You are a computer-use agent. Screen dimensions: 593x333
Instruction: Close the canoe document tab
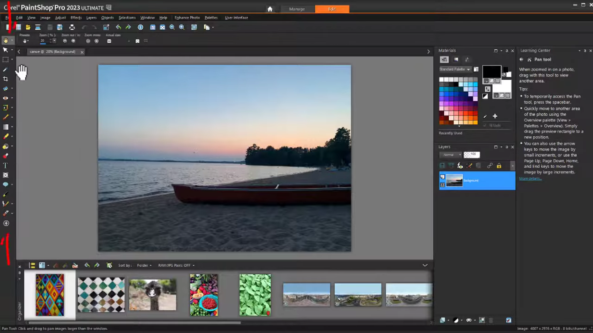[82, 52]
